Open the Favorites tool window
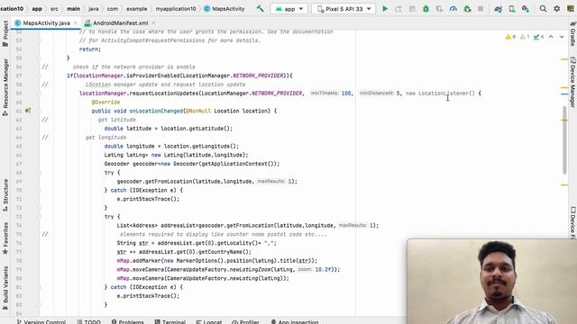 coord(5,238)
